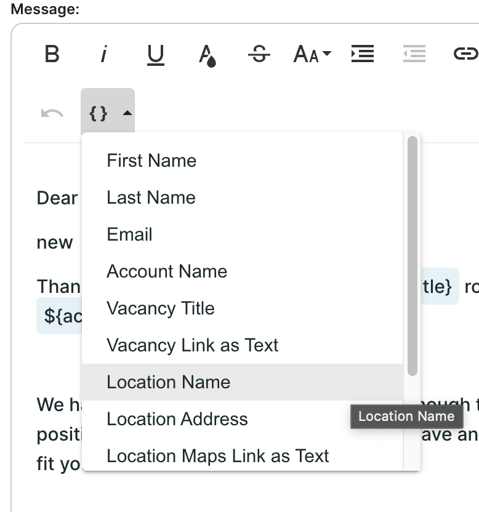The image size is (479, 512).
Task: Select First Name from the list
Action: click(151, 161)
